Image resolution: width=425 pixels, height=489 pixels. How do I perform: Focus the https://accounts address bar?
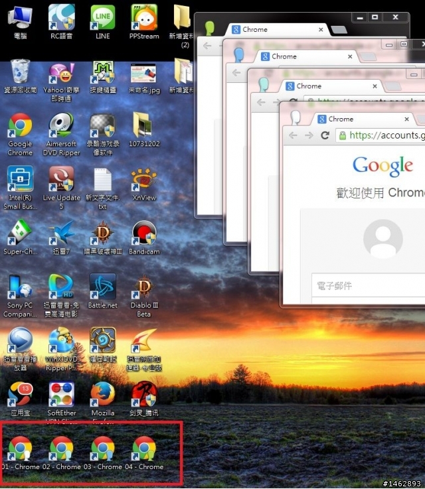pos(381,135)
